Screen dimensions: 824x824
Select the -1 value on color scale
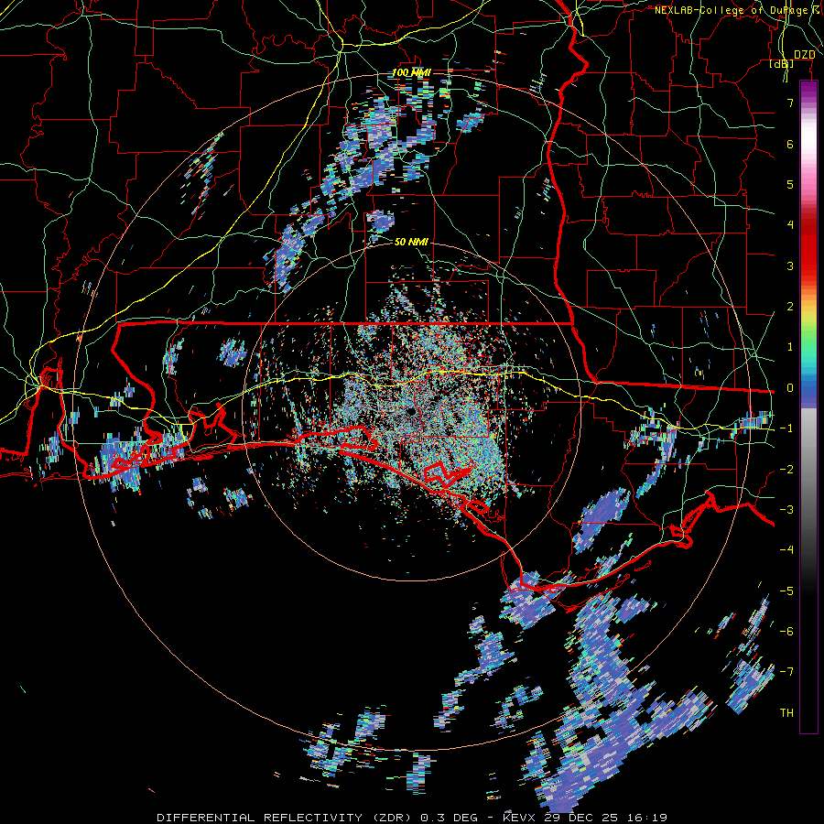click(x=786, y=428)
